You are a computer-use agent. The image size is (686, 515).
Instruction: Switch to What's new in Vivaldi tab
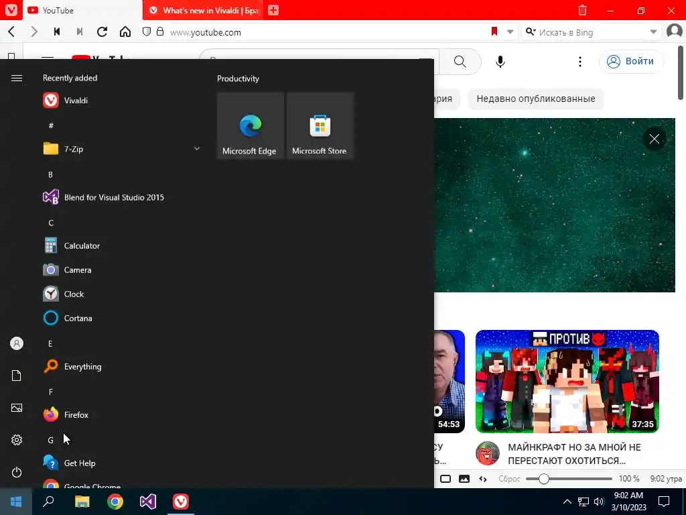click(203, 10)
